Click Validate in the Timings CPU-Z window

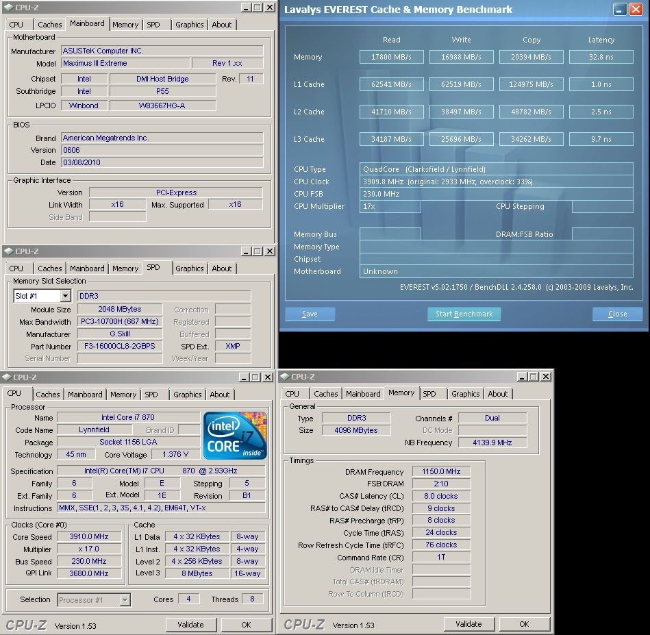[x=469, y=624]
